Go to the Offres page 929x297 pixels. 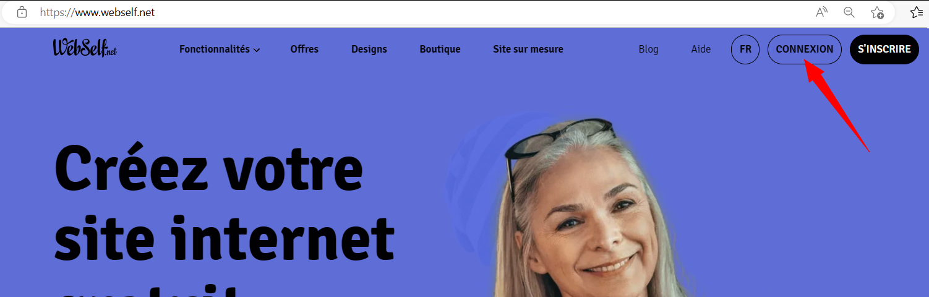point(304,49)
